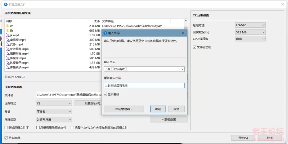
Task: Close the 新建压缩文件 window
Action: coord(283,4)
